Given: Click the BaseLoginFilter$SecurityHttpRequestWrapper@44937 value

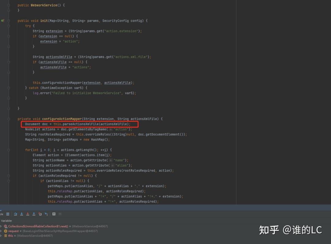Looking at the screenshot, I should 60,231.
